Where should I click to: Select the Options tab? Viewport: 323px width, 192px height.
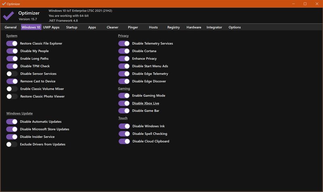[x=235, y=27]
